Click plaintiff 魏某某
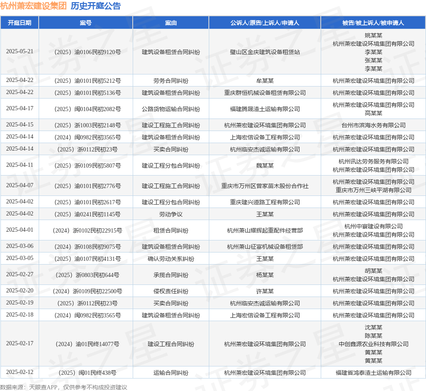Screen dimensions: 426x391 point(265,166)
